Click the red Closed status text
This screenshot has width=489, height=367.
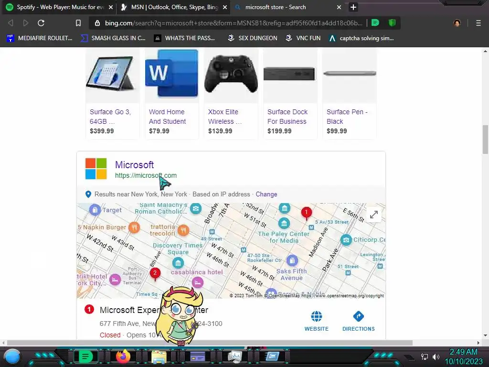click(x=110, y=335)
